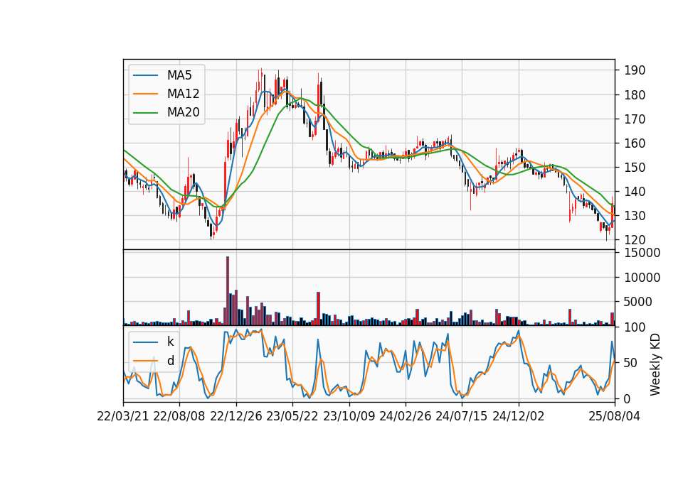Image resolution: width=683 pixels, height=490 pixels.
Task: Click the d legend label
Action: (x=170, y=361)
